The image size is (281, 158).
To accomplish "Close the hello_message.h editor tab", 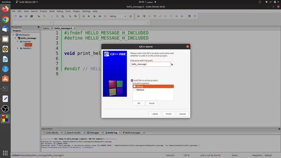I will [x=74, y=28].
